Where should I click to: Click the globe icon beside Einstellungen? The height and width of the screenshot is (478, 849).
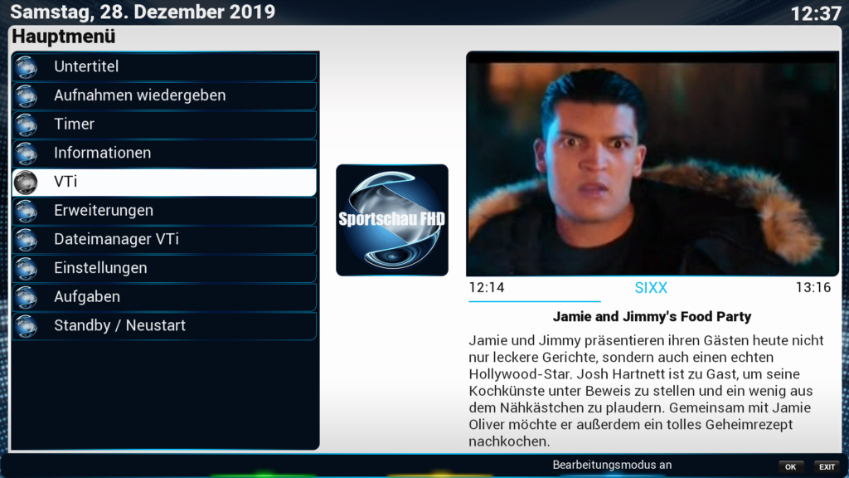coord(26,268)
